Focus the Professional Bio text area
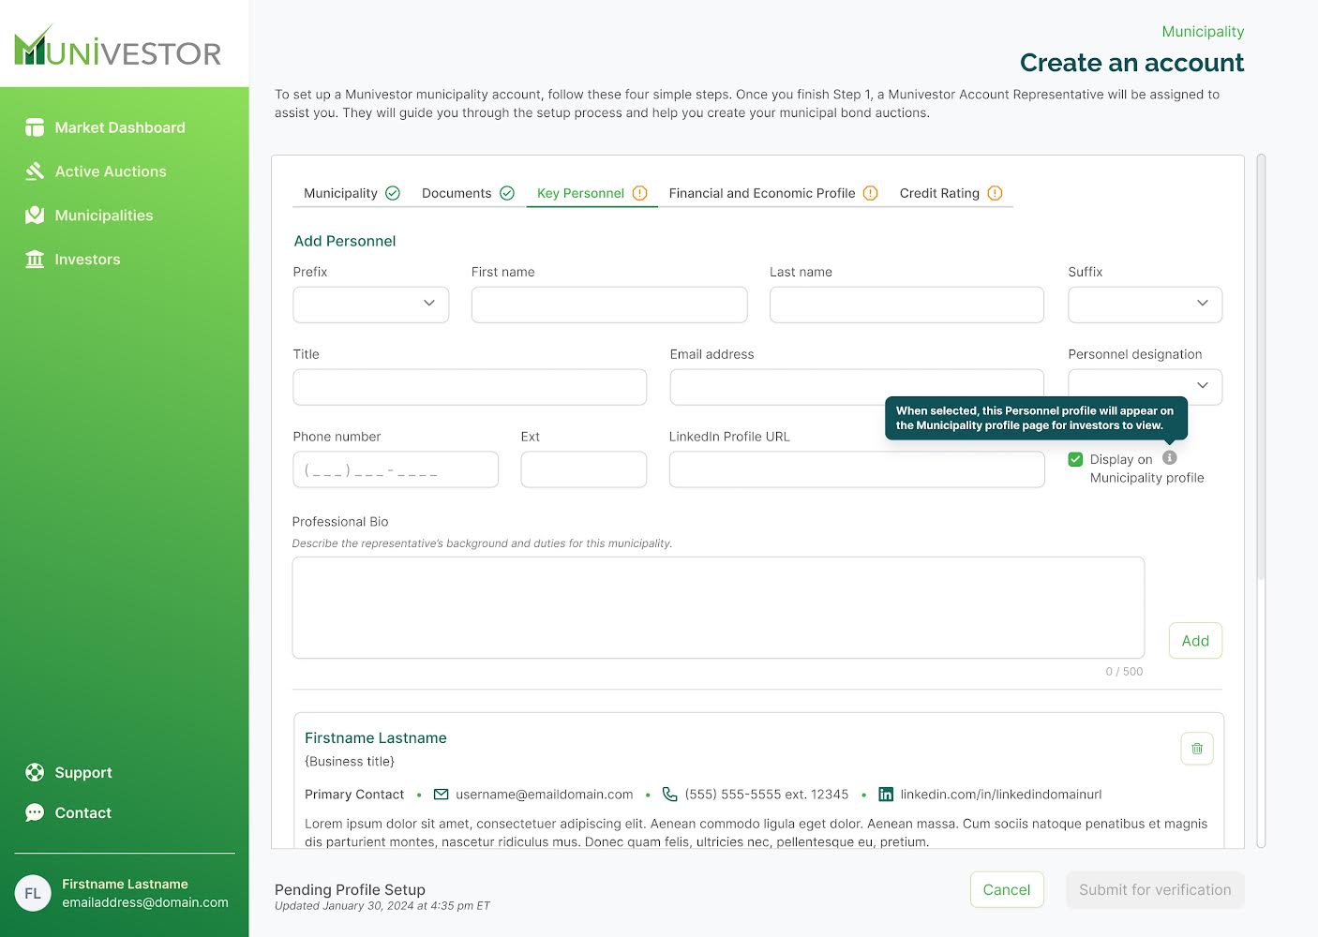 (717, 607)
